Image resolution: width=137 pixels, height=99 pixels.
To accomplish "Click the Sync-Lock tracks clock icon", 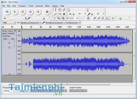I will click(x=88, y=18).
